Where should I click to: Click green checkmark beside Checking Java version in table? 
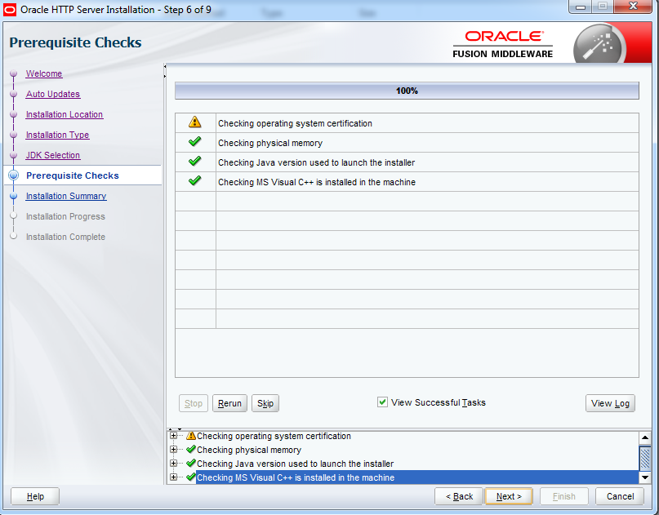[194, 162]
